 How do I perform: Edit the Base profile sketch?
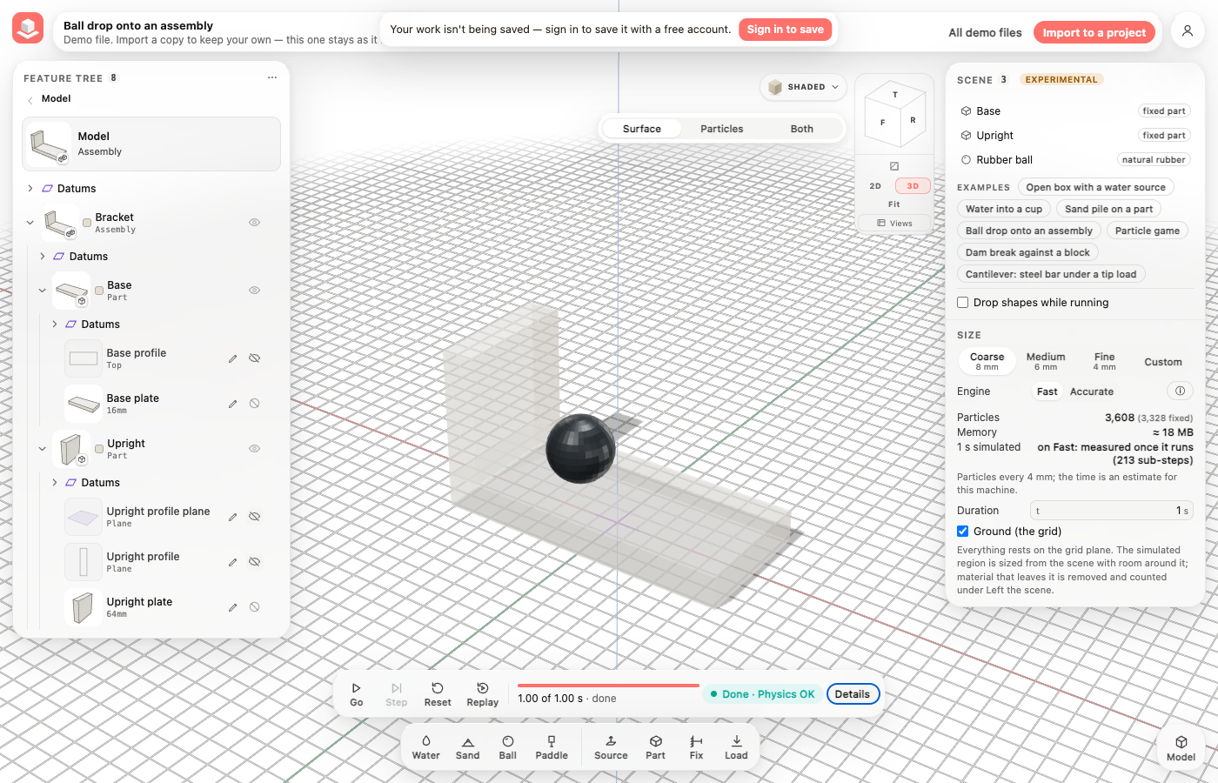(232, 358)
